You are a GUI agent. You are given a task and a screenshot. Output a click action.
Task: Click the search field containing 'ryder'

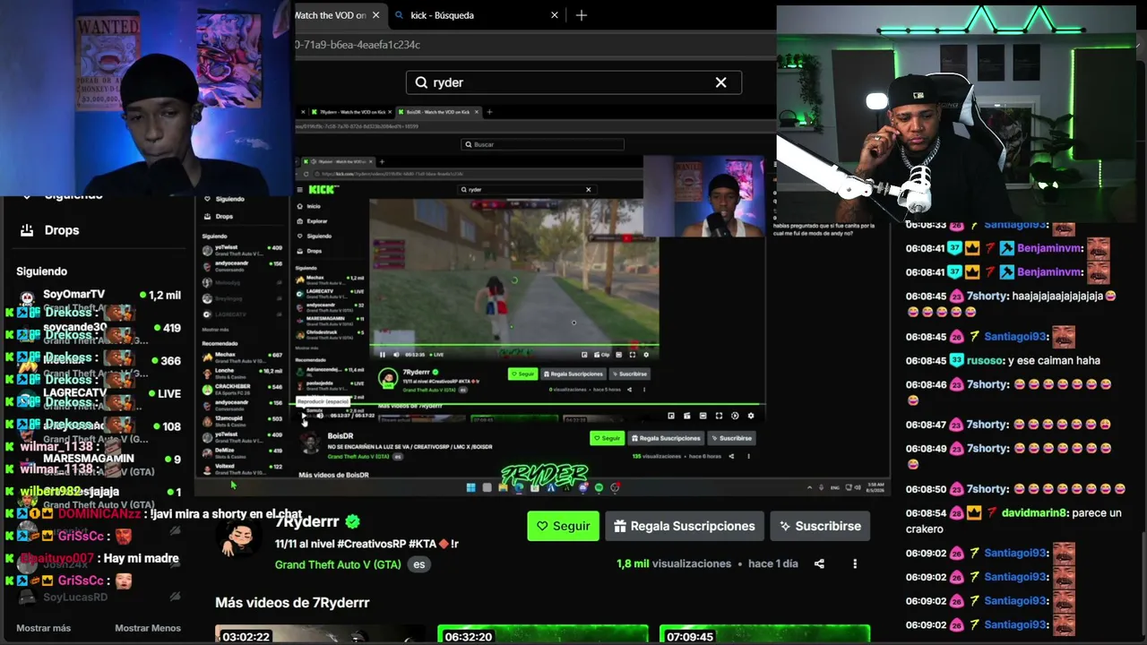click(573, 82)
